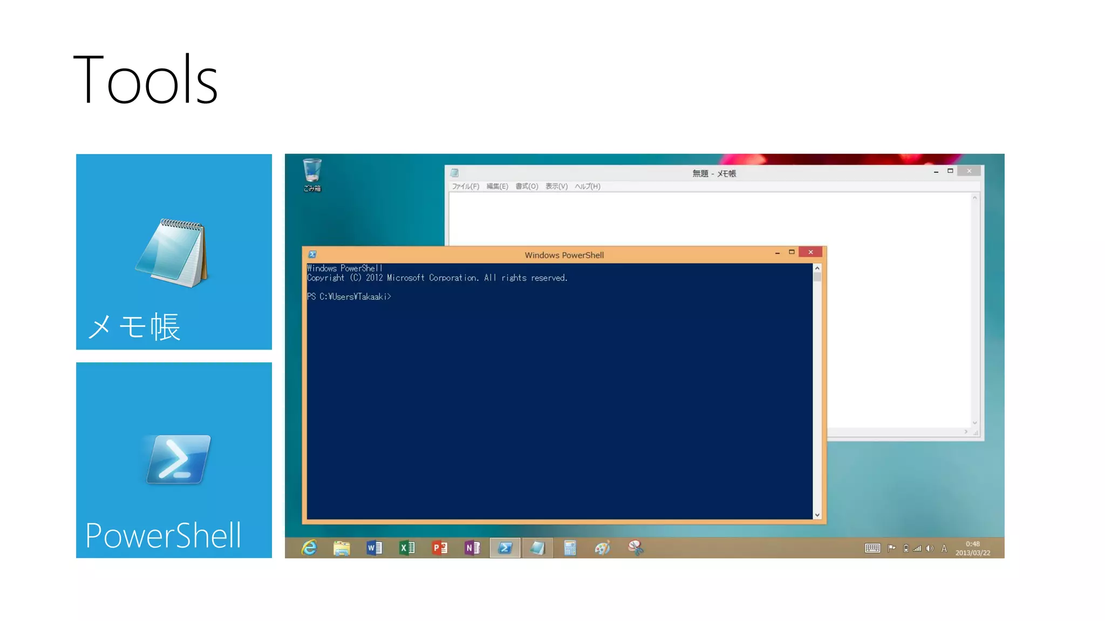
Task: Click the PowerShell tile
Action: 174,460
